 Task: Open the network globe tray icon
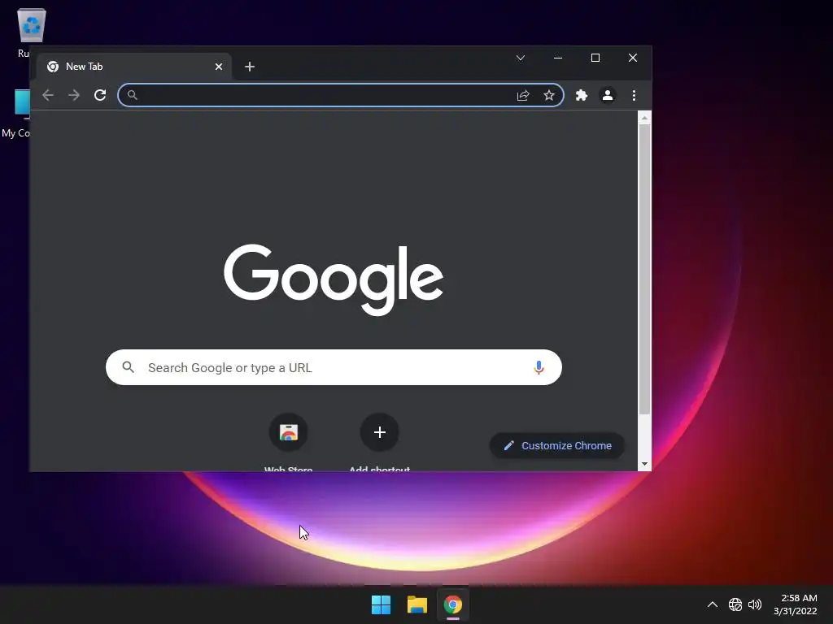tap(735, 604)
